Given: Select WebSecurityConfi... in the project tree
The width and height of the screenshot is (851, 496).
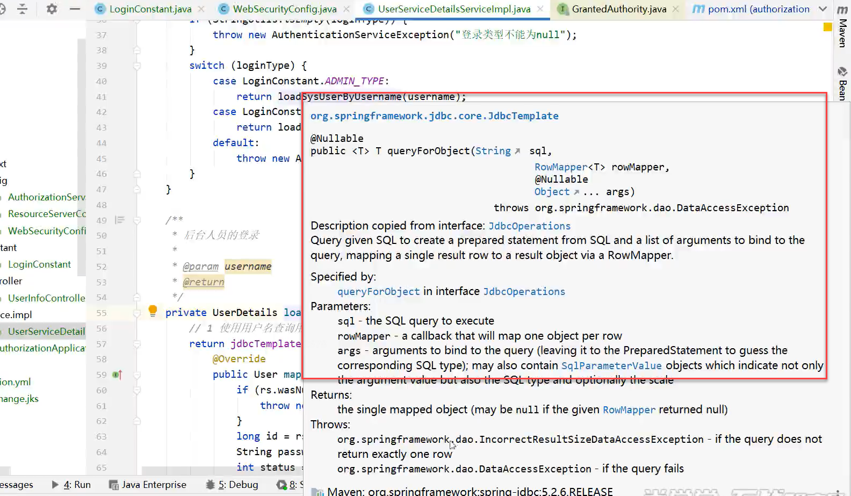Looking at the screenshot, I should (x=47, y=231).
